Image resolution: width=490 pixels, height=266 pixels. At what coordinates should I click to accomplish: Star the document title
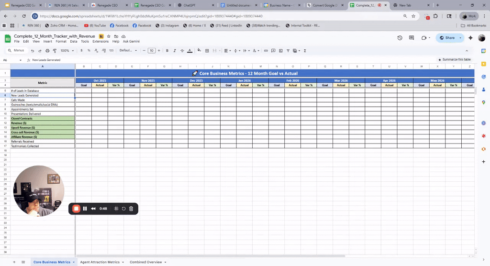click(109, 36)
